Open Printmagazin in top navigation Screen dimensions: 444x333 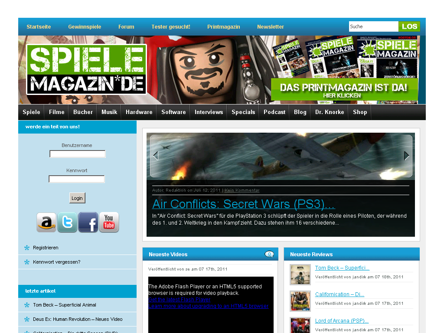(x=223, y=26)
